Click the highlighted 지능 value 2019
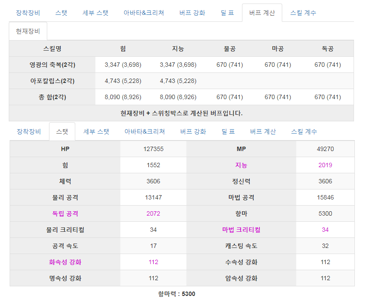 325,165
